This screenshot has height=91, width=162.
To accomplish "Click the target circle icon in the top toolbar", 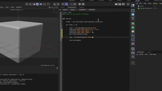I will tap(75, 4).
